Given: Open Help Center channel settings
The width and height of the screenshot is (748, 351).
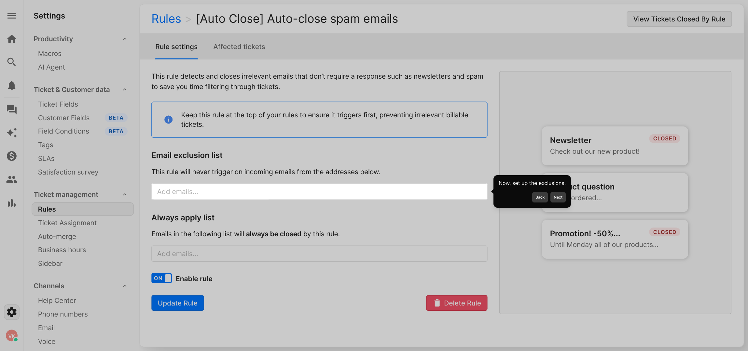Looking at the screenshot, I should (x=57, y=301).
